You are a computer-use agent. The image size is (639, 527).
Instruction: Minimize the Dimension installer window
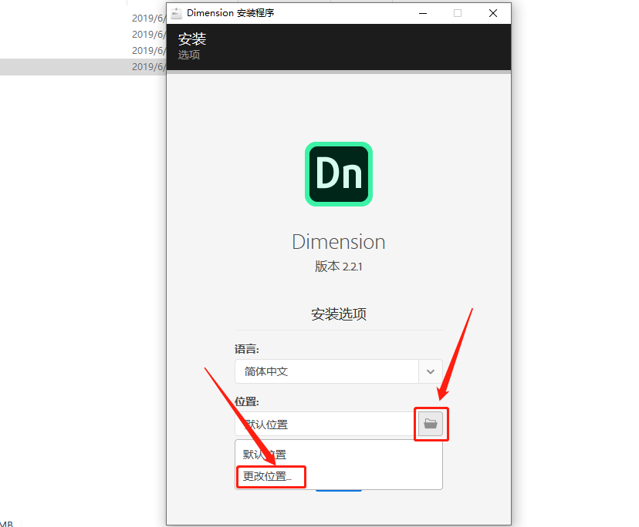click(x=423, y=13)
